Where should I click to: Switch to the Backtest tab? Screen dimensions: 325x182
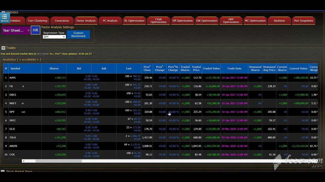click(x=279, y=21)
